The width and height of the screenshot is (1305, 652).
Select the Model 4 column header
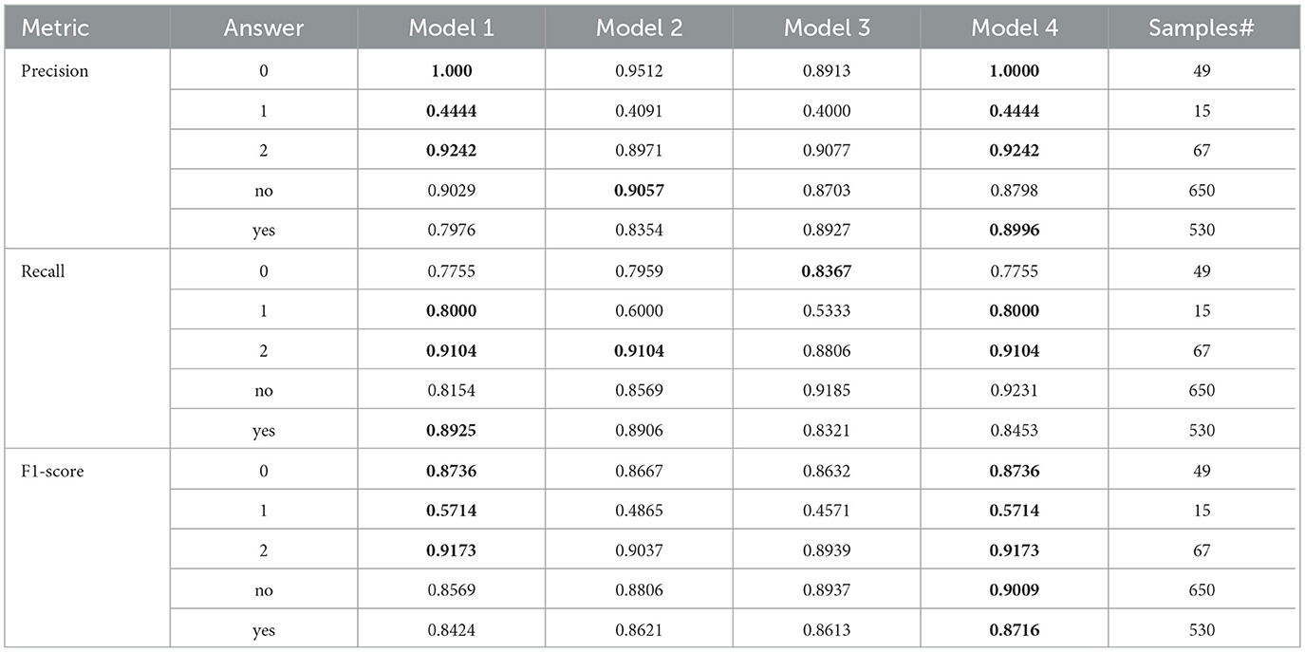coord(1015,28)
